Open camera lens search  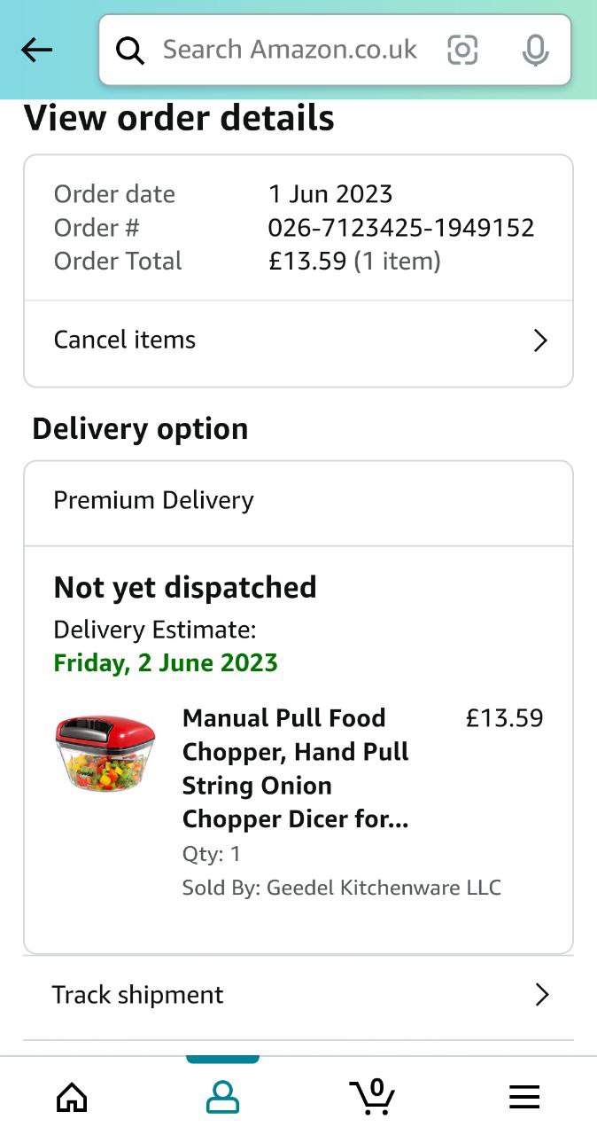coord(462,50)
